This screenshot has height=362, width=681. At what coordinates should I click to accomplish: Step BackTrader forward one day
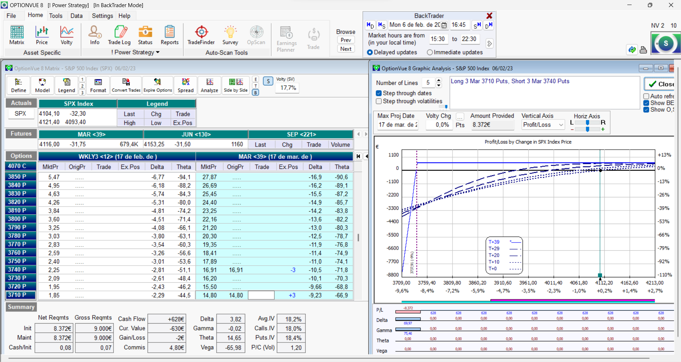[x=489, y=25]
